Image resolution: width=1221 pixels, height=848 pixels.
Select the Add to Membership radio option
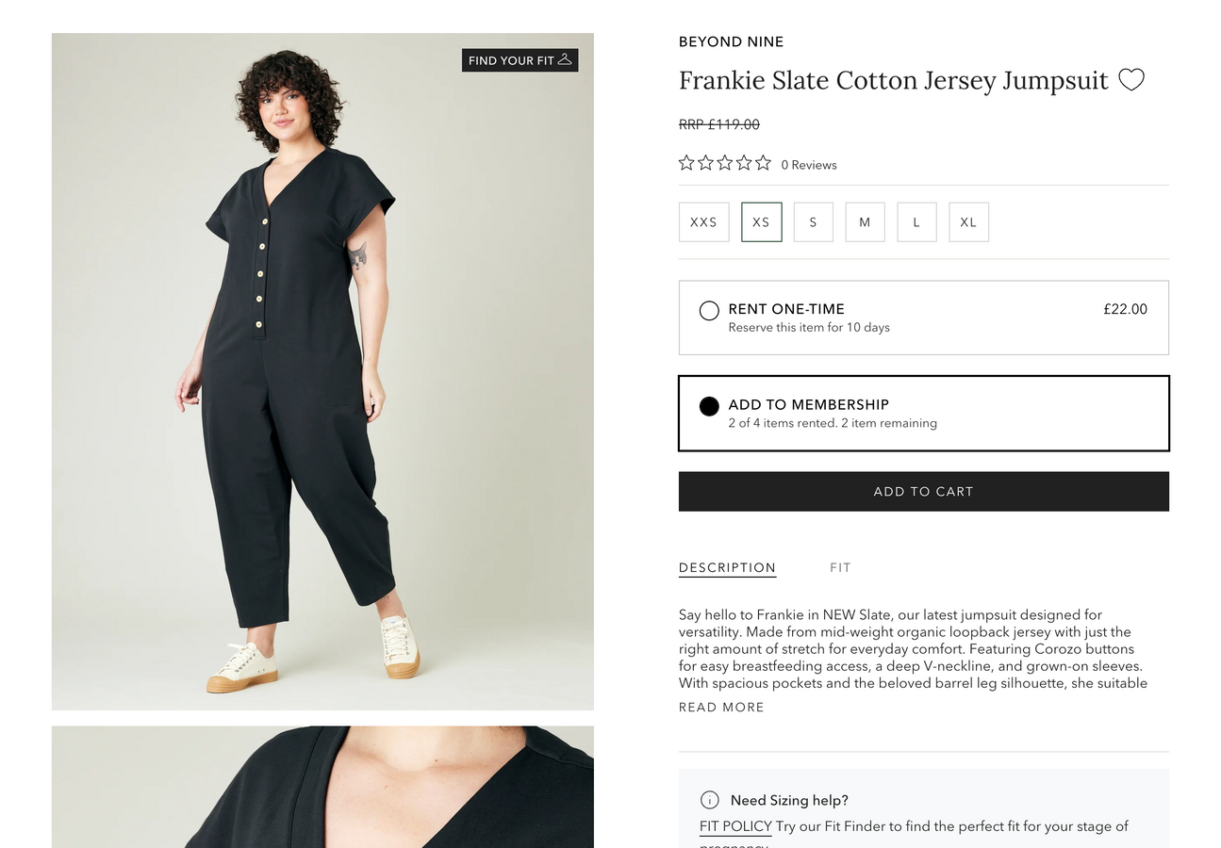click(x=709, y=406)
